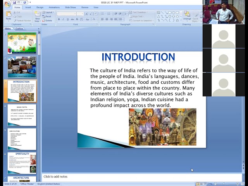
Task: Open the Font Size combo box
Action: pos(80,14)
